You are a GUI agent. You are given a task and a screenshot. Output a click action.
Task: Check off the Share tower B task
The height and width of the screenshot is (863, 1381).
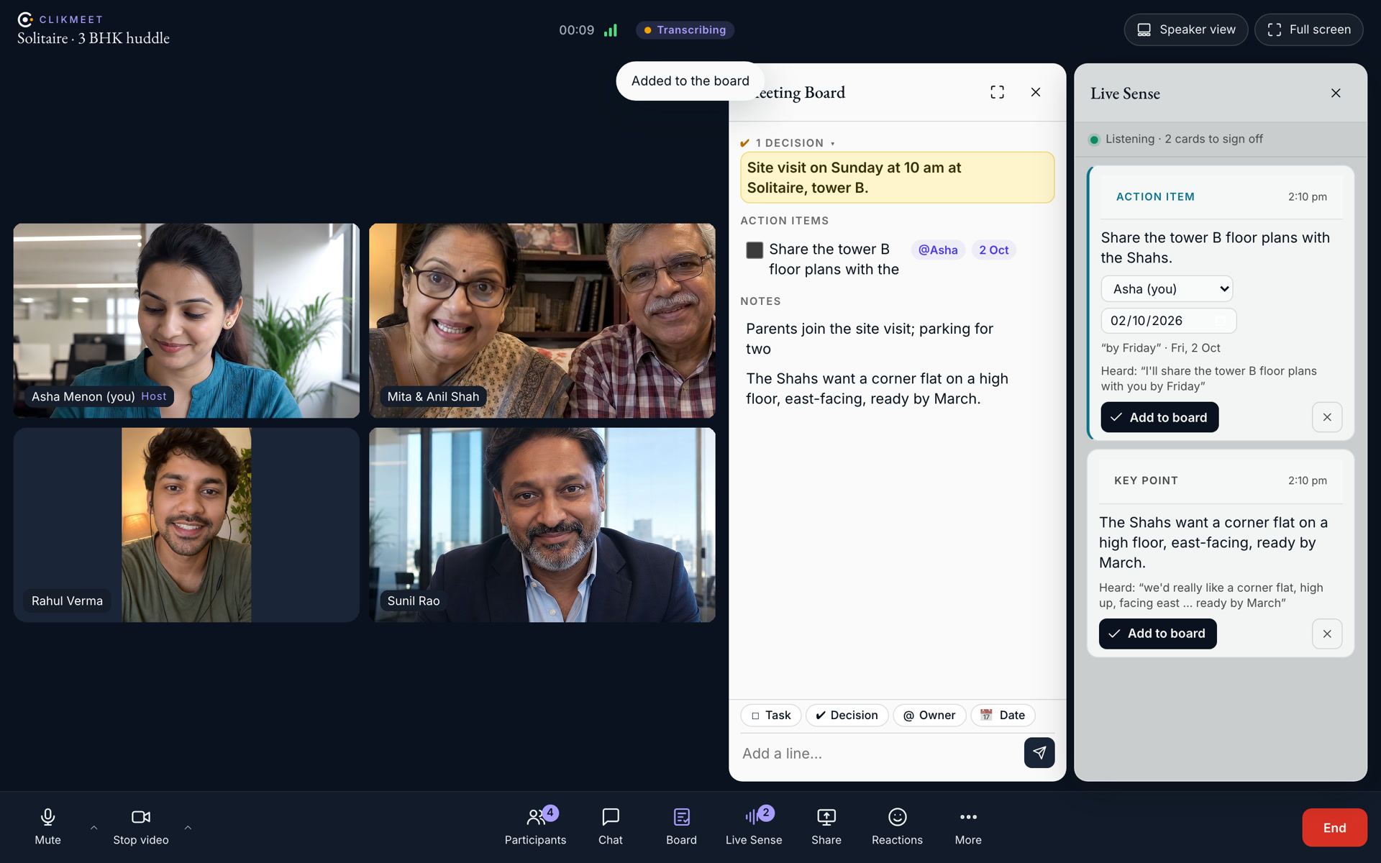coord(755,250)
